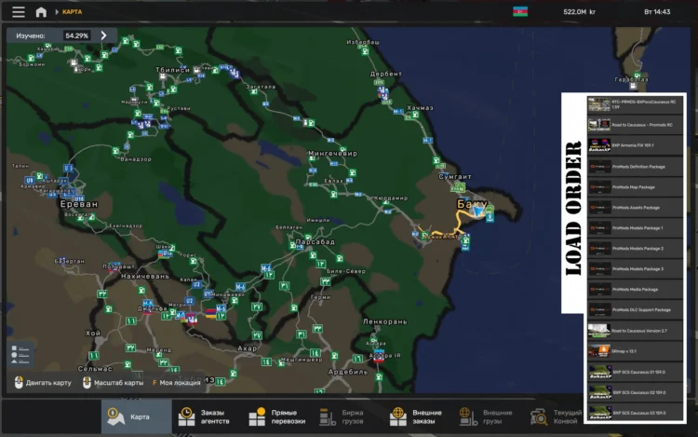Select the city label Тбилиси

[173, 70]
